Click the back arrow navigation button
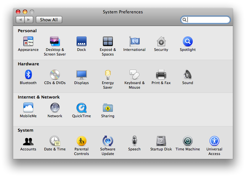 tap(20, 20)
